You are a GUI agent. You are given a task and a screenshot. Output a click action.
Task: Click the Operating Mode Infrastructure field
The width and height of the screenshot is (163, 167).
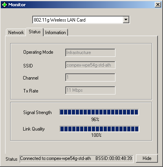(90, 53)
